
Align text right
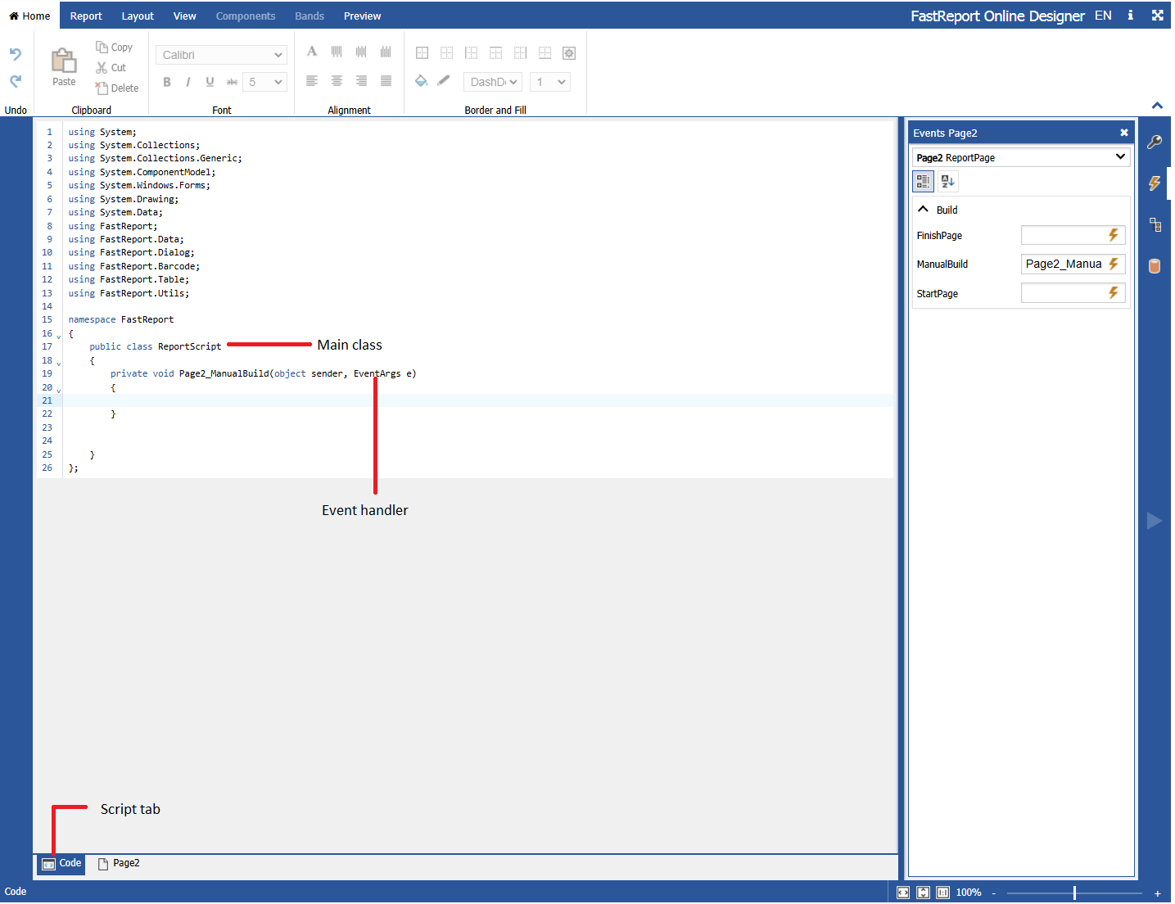point(361,81)
